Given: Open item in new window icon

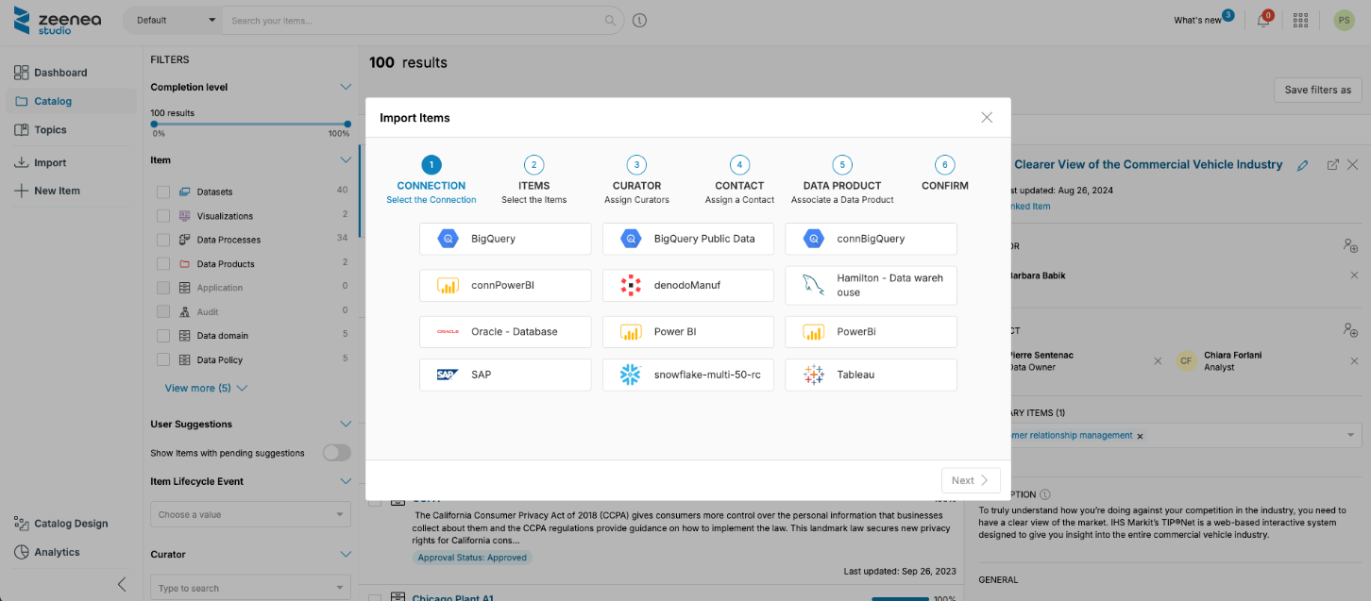Looking at the screenshot, I should (1332, 165).
